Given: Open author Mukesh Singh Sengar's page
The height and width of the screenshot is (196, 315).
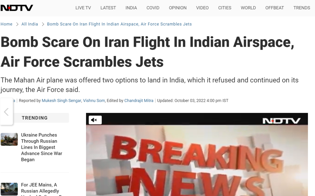Looking at the screenshot, I should 62,101.
